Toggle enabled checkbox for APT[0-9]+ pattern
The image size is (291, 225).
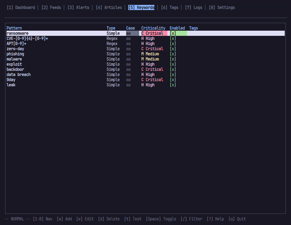(173, 44)
